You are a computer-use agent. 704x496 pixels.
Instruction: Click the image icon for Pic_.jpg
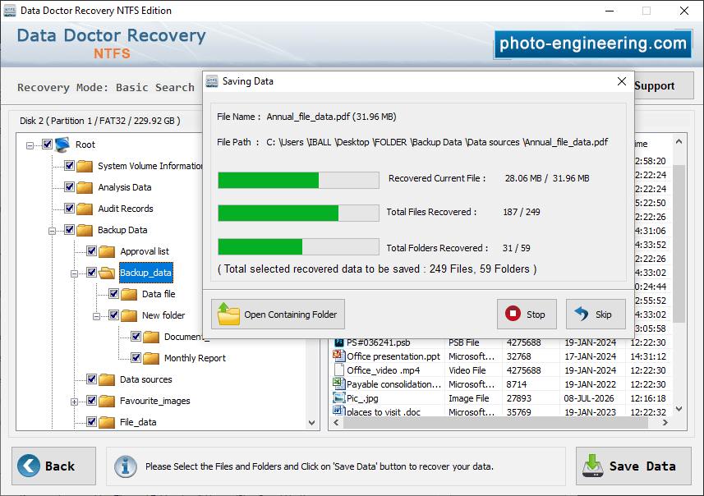(338, 397)
